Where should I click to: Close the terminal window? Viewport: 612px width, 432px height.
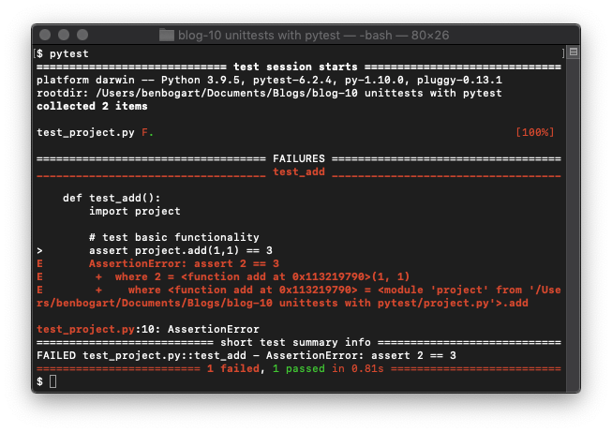point(47,36)
